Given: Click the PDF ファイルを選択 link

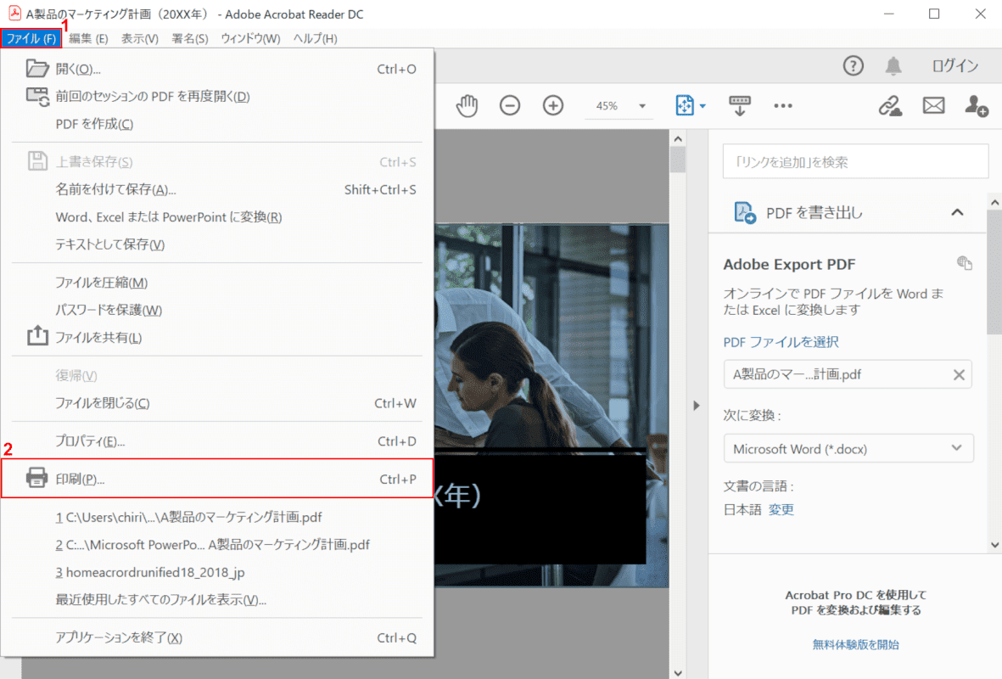Looking at the screenshot, I should [781, 342].
